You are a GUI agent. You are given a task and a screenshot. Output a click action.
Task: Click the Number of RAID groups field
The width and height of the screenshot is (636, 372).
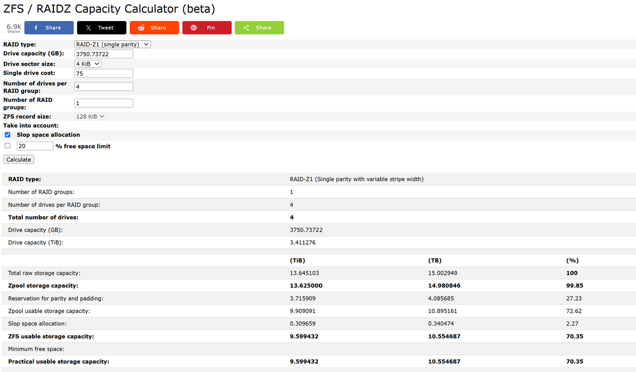(104, 103)
